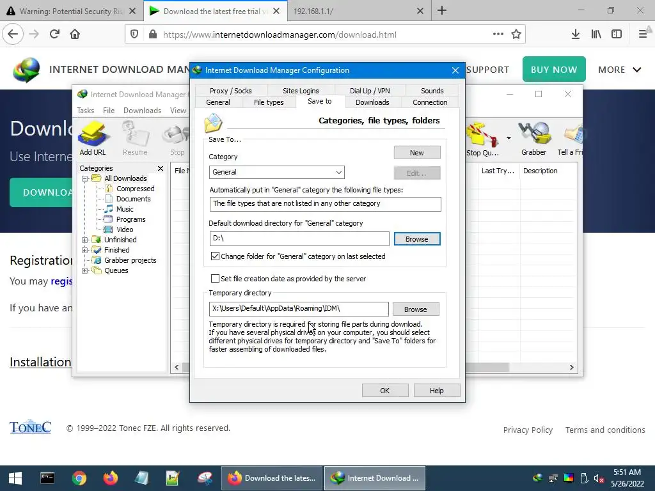Viewport: 655px width, 491px height.
Task: Open the Tasks menu in IDM
Action: tap(85, 111)
